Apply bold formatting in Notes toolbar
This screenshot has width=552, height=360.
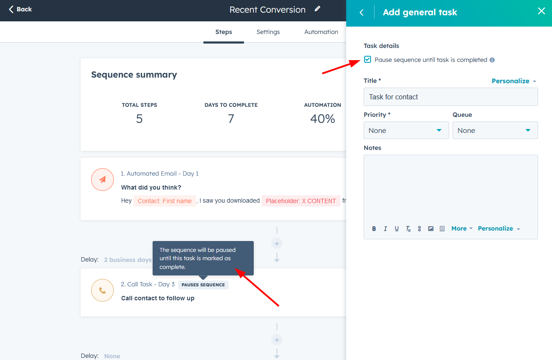coord(374,228)
